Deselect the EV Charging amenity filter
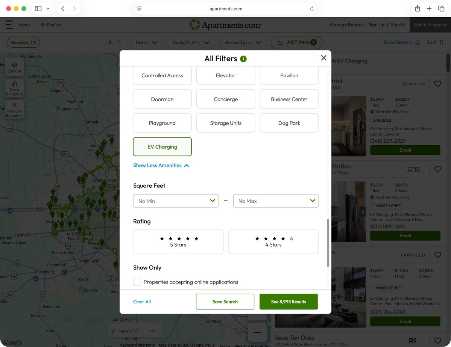 [x=162, y=147]
